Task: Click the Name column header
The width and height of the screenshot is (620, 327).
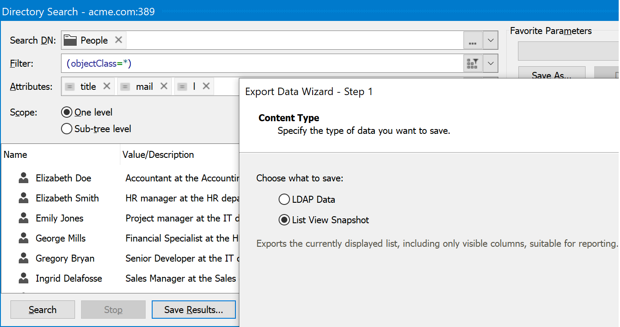Action: pos(61,155)
